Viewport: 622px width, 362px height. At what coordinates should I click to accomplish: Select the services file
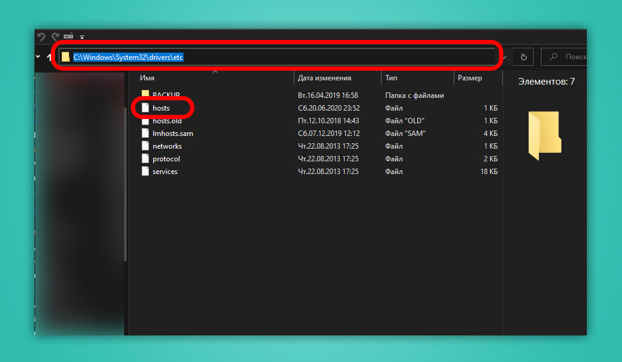pyautogui.click(x=165, y=172)
